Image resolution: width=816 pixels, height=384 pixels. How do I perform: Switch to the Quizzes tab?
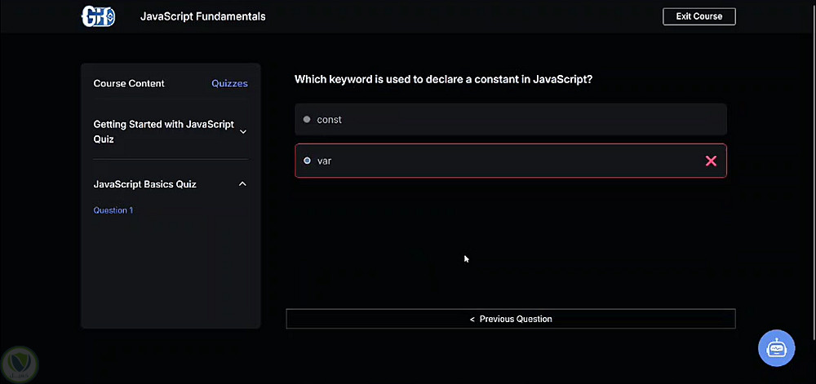[x=229, y=83]
